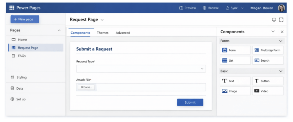Image resolution: width=293 pixels, height=122 pixels.
Task: Click the Submit button
Action: pos(190,102)
